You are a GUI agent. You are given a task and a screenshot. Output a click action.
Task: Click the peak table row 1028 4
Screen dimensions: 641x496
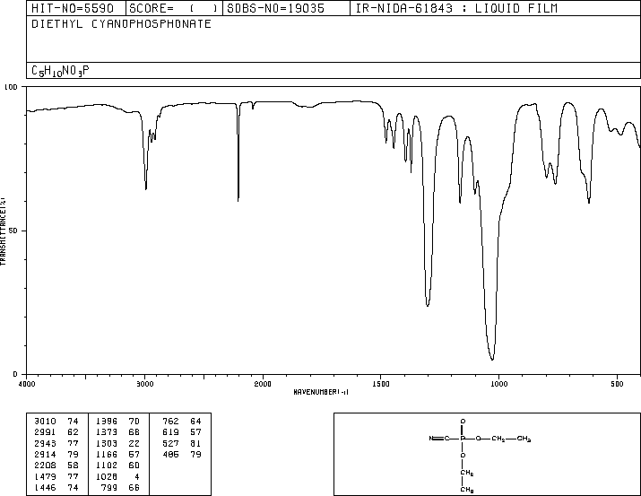pyautogui.click(x=117, y=476)
